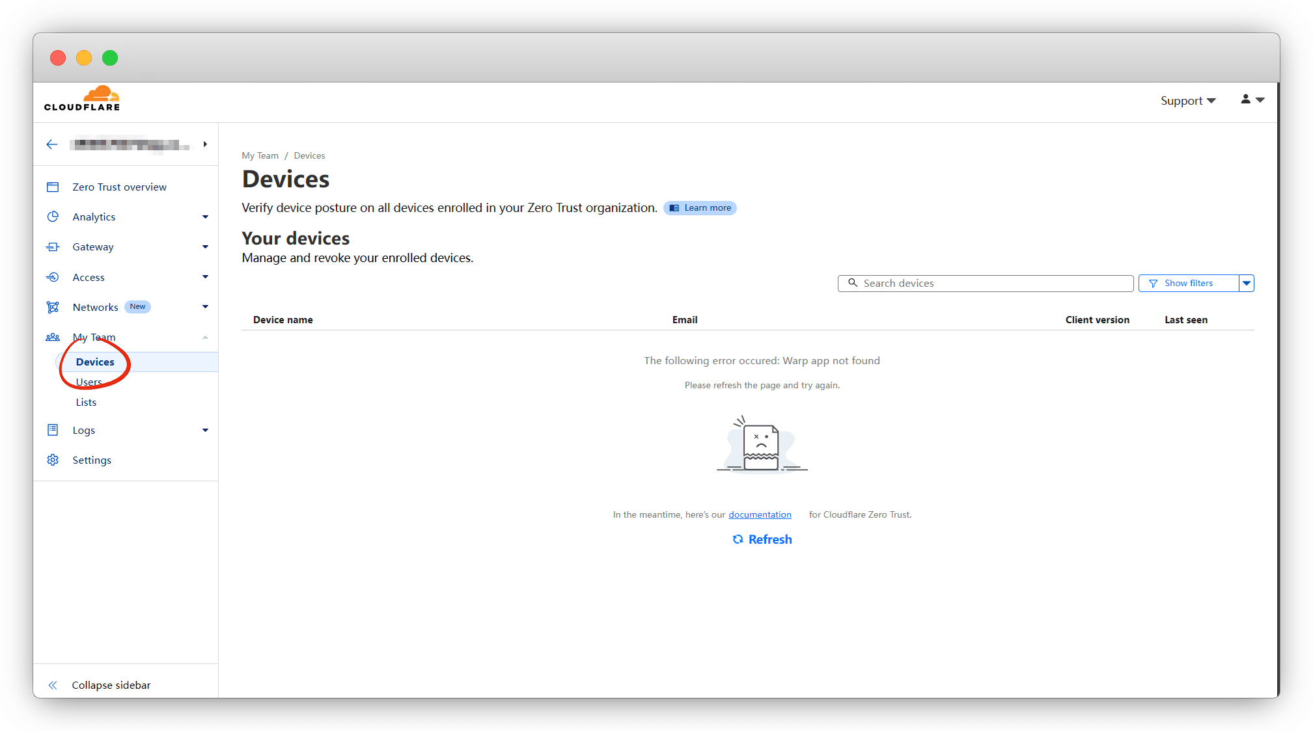This screenshot has height=731, width=1313.
Task: Click the Refresh button
Action: [x=762, y=539]
